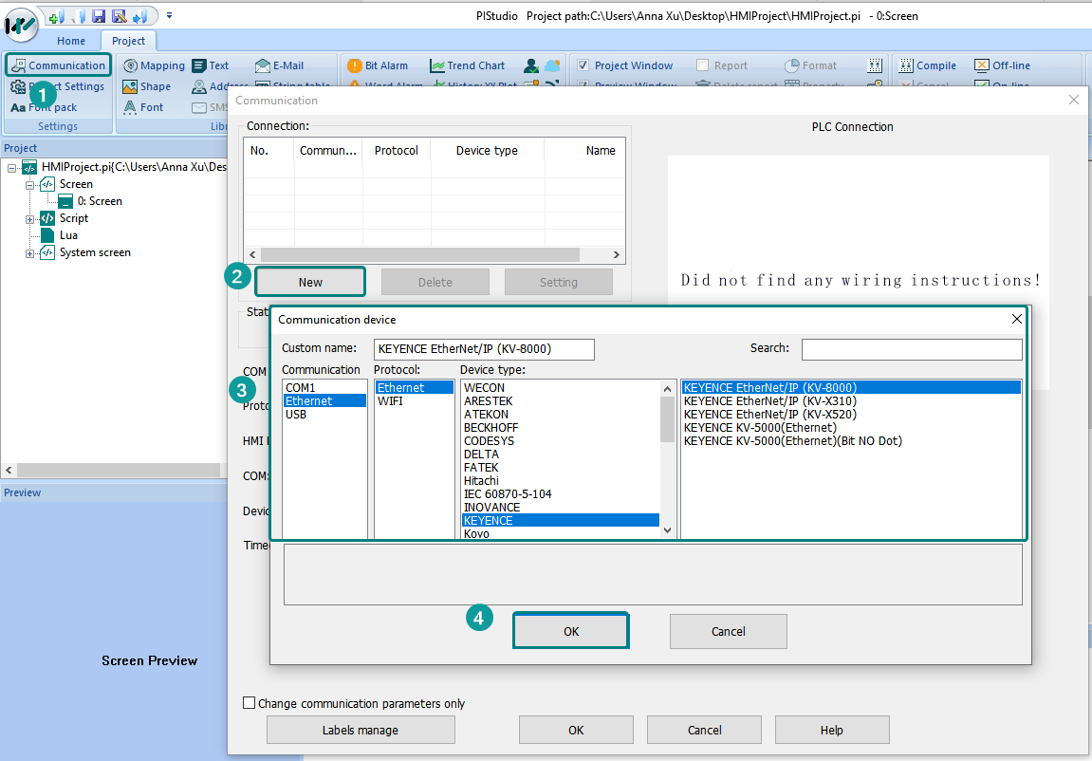Select COM1 in the Communication list
Image resolution: width=1092 pixels, height=761 pixels.
pos(324,388)
